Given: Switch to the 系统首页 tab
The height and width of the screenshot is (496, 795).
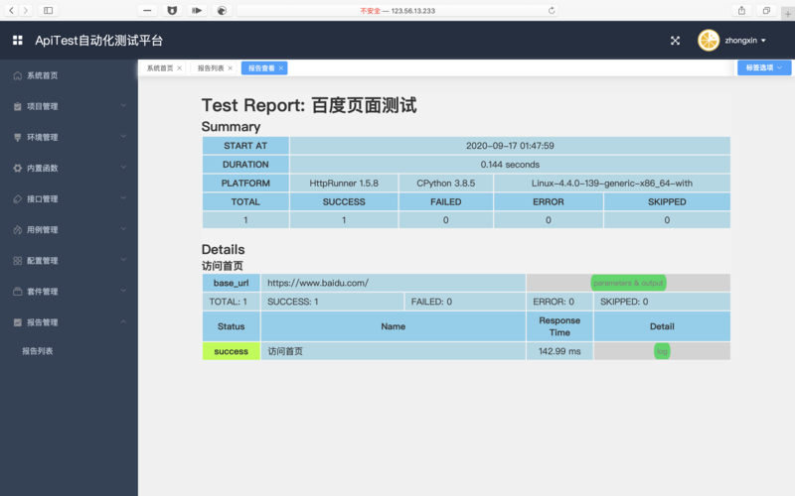Looking at the screenshot, I should (160, 68).
